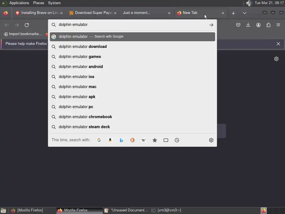285x214 pixels.
Task: Open Save to Pocket button
Action: click(x=238, y=25)
